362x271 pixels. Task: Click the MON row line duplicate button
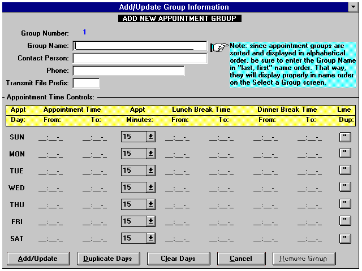344,154
